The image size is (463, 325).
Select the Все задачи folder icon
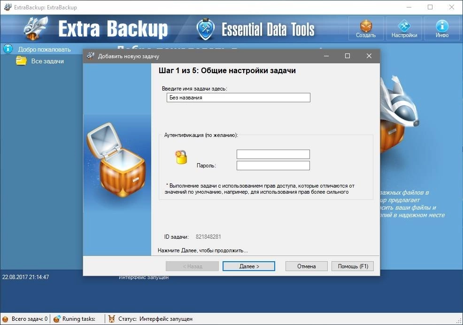21,61
